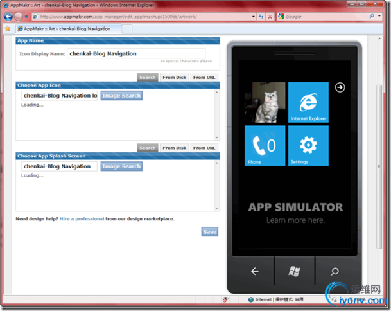391x311 pixels.
Task: Select the AppMakr Art browser tab
Action: pyautogui.click(x=68, y=29)
